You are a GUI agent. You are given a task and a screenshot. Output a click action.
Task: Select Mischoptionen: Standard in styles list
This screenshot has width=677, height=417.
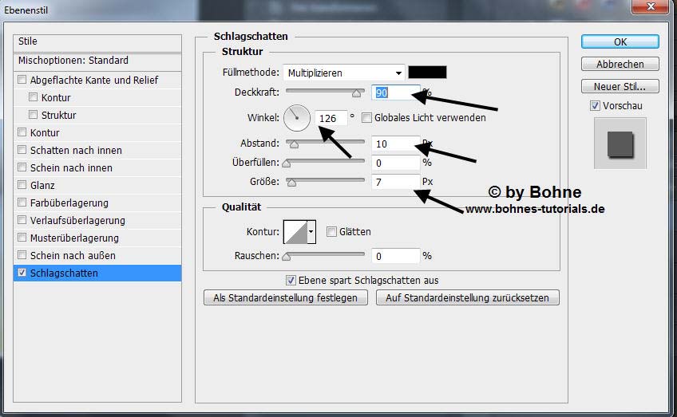tap(73, 61)
